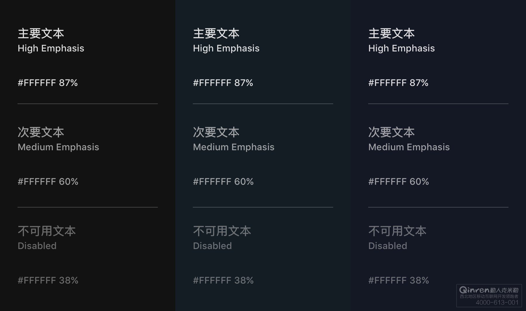The width and height of the screenshot is (526, 311).
Task: Click #FFFFFF 38% value in the left column
Action: pyautogui.click(x=48, y=280)
